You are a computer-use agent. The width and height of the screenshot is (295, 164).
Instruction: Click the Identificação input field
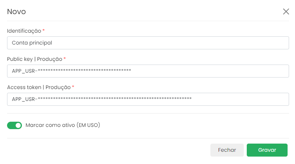pos(148,43)
